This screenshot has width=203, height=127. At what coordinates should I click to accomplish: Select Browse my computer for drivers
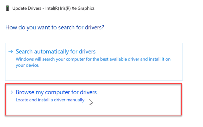click(56, 92)
